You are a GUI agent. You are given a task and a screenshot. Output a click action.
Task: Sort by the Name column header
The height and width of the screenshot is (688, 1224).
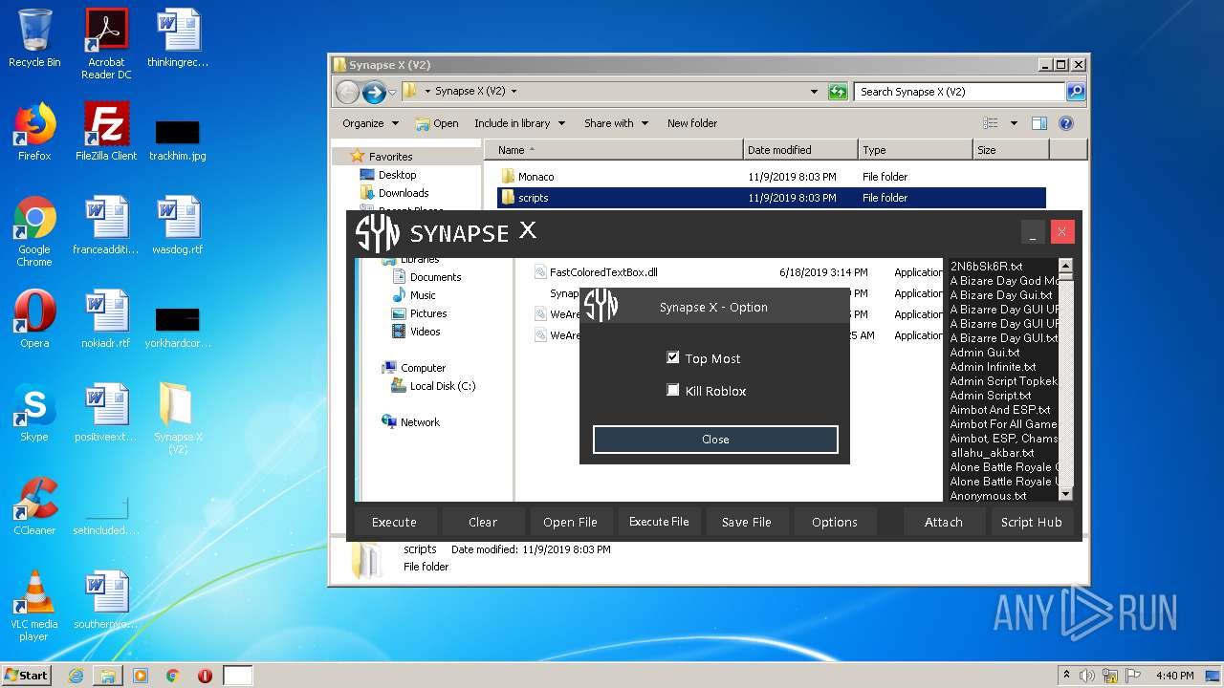point(614,150)
